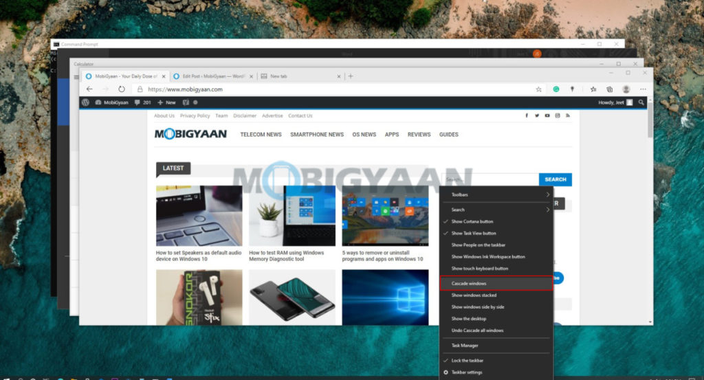Open the YouTube social icon

click(x=547, y=115)
